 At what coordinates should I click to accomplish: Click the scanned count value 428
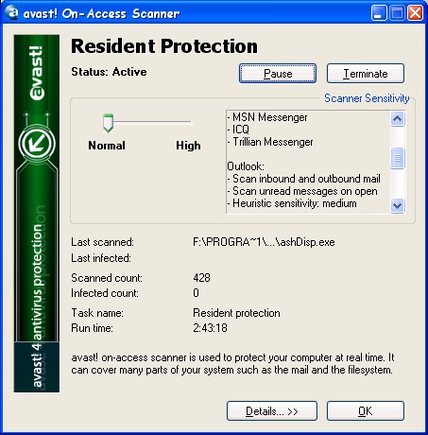pos(202,278)
